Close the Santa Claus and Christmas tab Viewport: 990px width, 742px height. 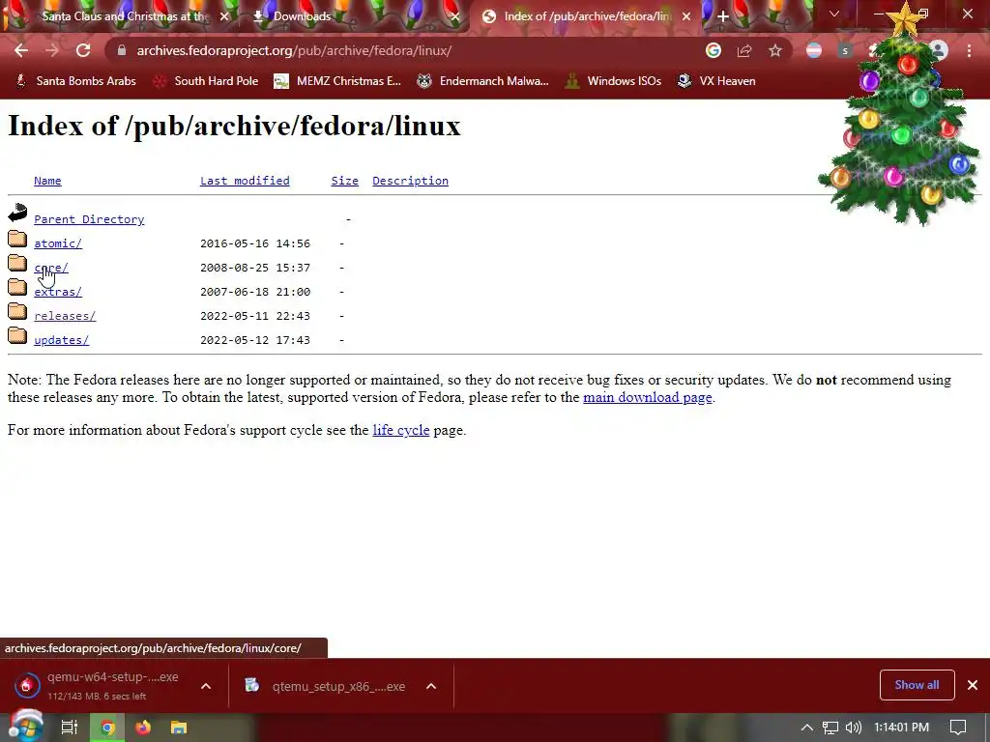point(224,16)
